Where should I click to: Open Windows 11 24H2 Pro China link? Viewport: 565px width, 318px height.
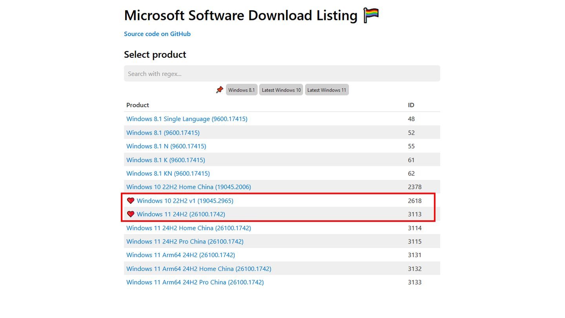point(185,241)
